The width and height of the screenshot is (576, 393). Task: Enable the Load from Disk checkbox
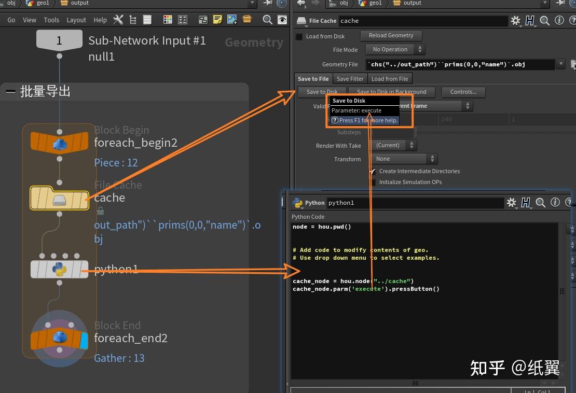298,36
